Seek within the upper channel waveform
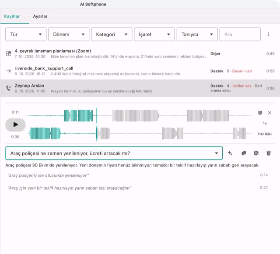The width and height of the screenshot is (280, 254). click(140, 116)
